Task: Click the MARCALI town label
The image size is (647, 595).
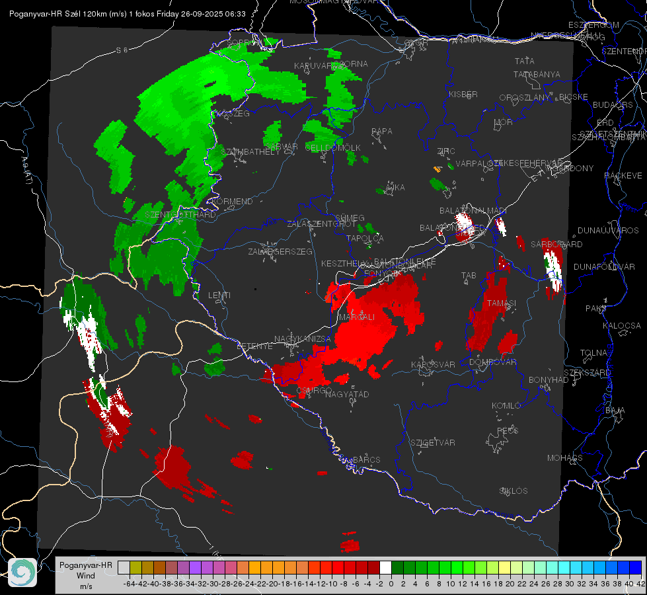Action: click(357, 317)
